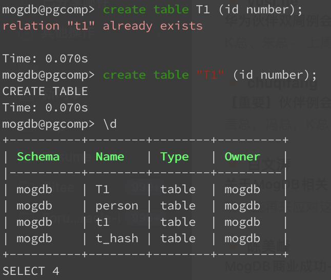Click the quoted "T1" string in second command
Screen dimensions: 331x280
pyautogui.click(x=211, y=75)
